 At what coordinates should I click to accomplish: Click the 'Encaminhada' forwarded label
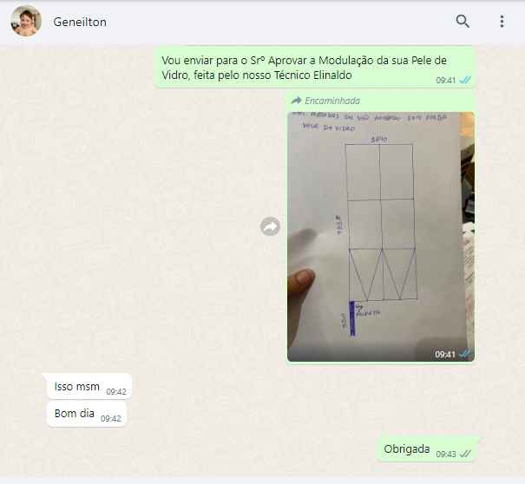point(332,101)
